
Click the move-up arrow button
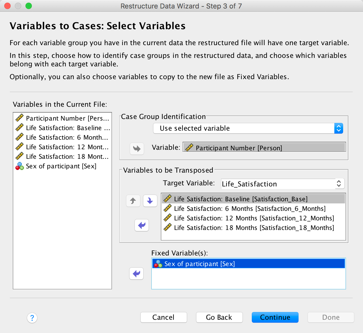pyautogui.click(x=133, y=201)
